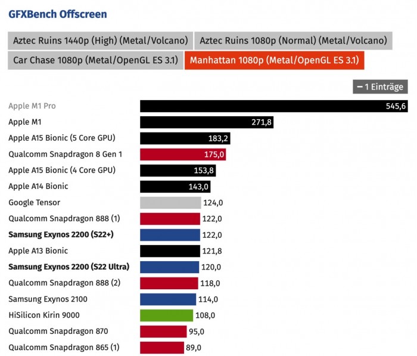Click the green Kirin 9000 bar

(x=166, y=315)
